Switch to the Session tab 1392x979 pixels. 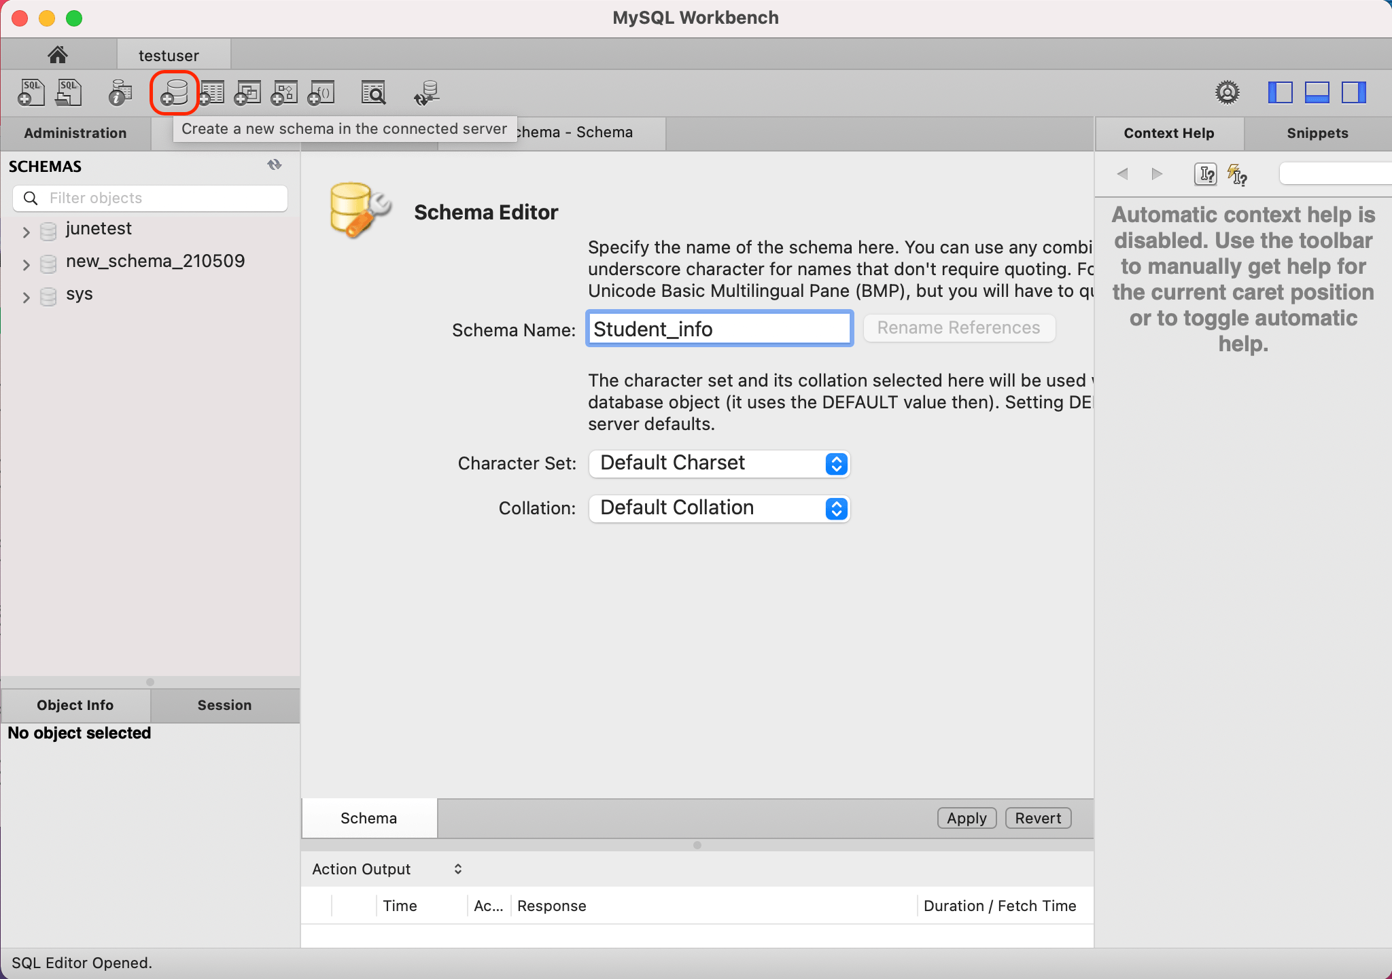tap(224, 705)
